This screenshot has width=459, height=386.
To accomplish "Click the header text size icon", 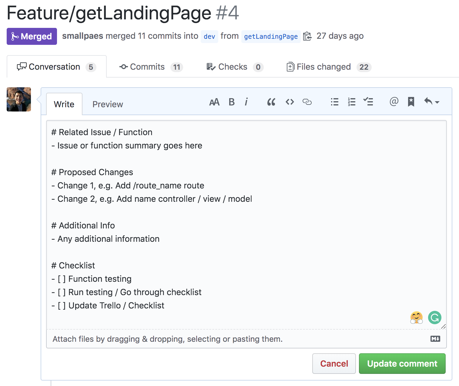I will (214, 102).
